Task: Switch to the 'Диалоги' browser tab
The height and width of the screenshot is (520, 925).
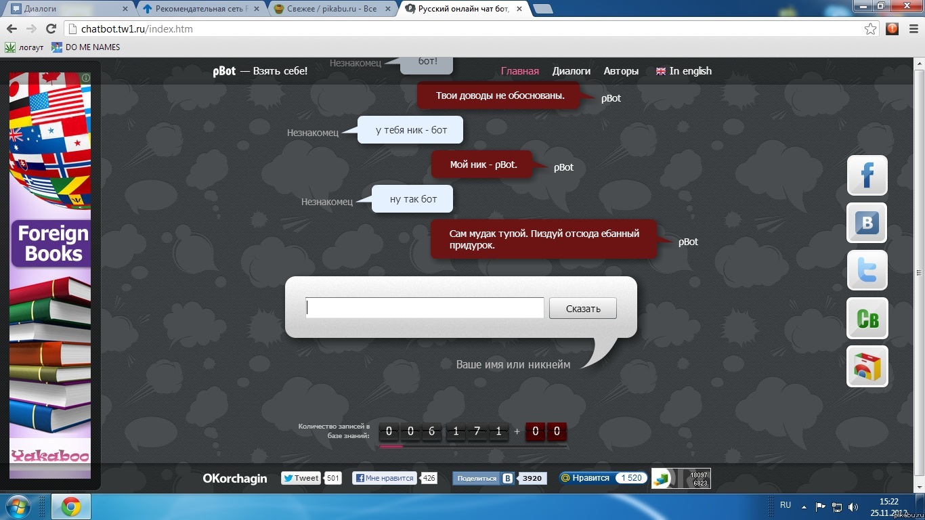Action: point(66,9)
